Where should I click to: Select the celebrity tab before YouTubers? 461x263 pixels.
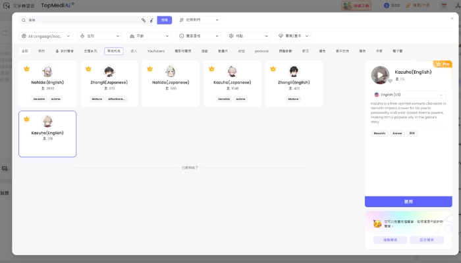pos(134,51)
